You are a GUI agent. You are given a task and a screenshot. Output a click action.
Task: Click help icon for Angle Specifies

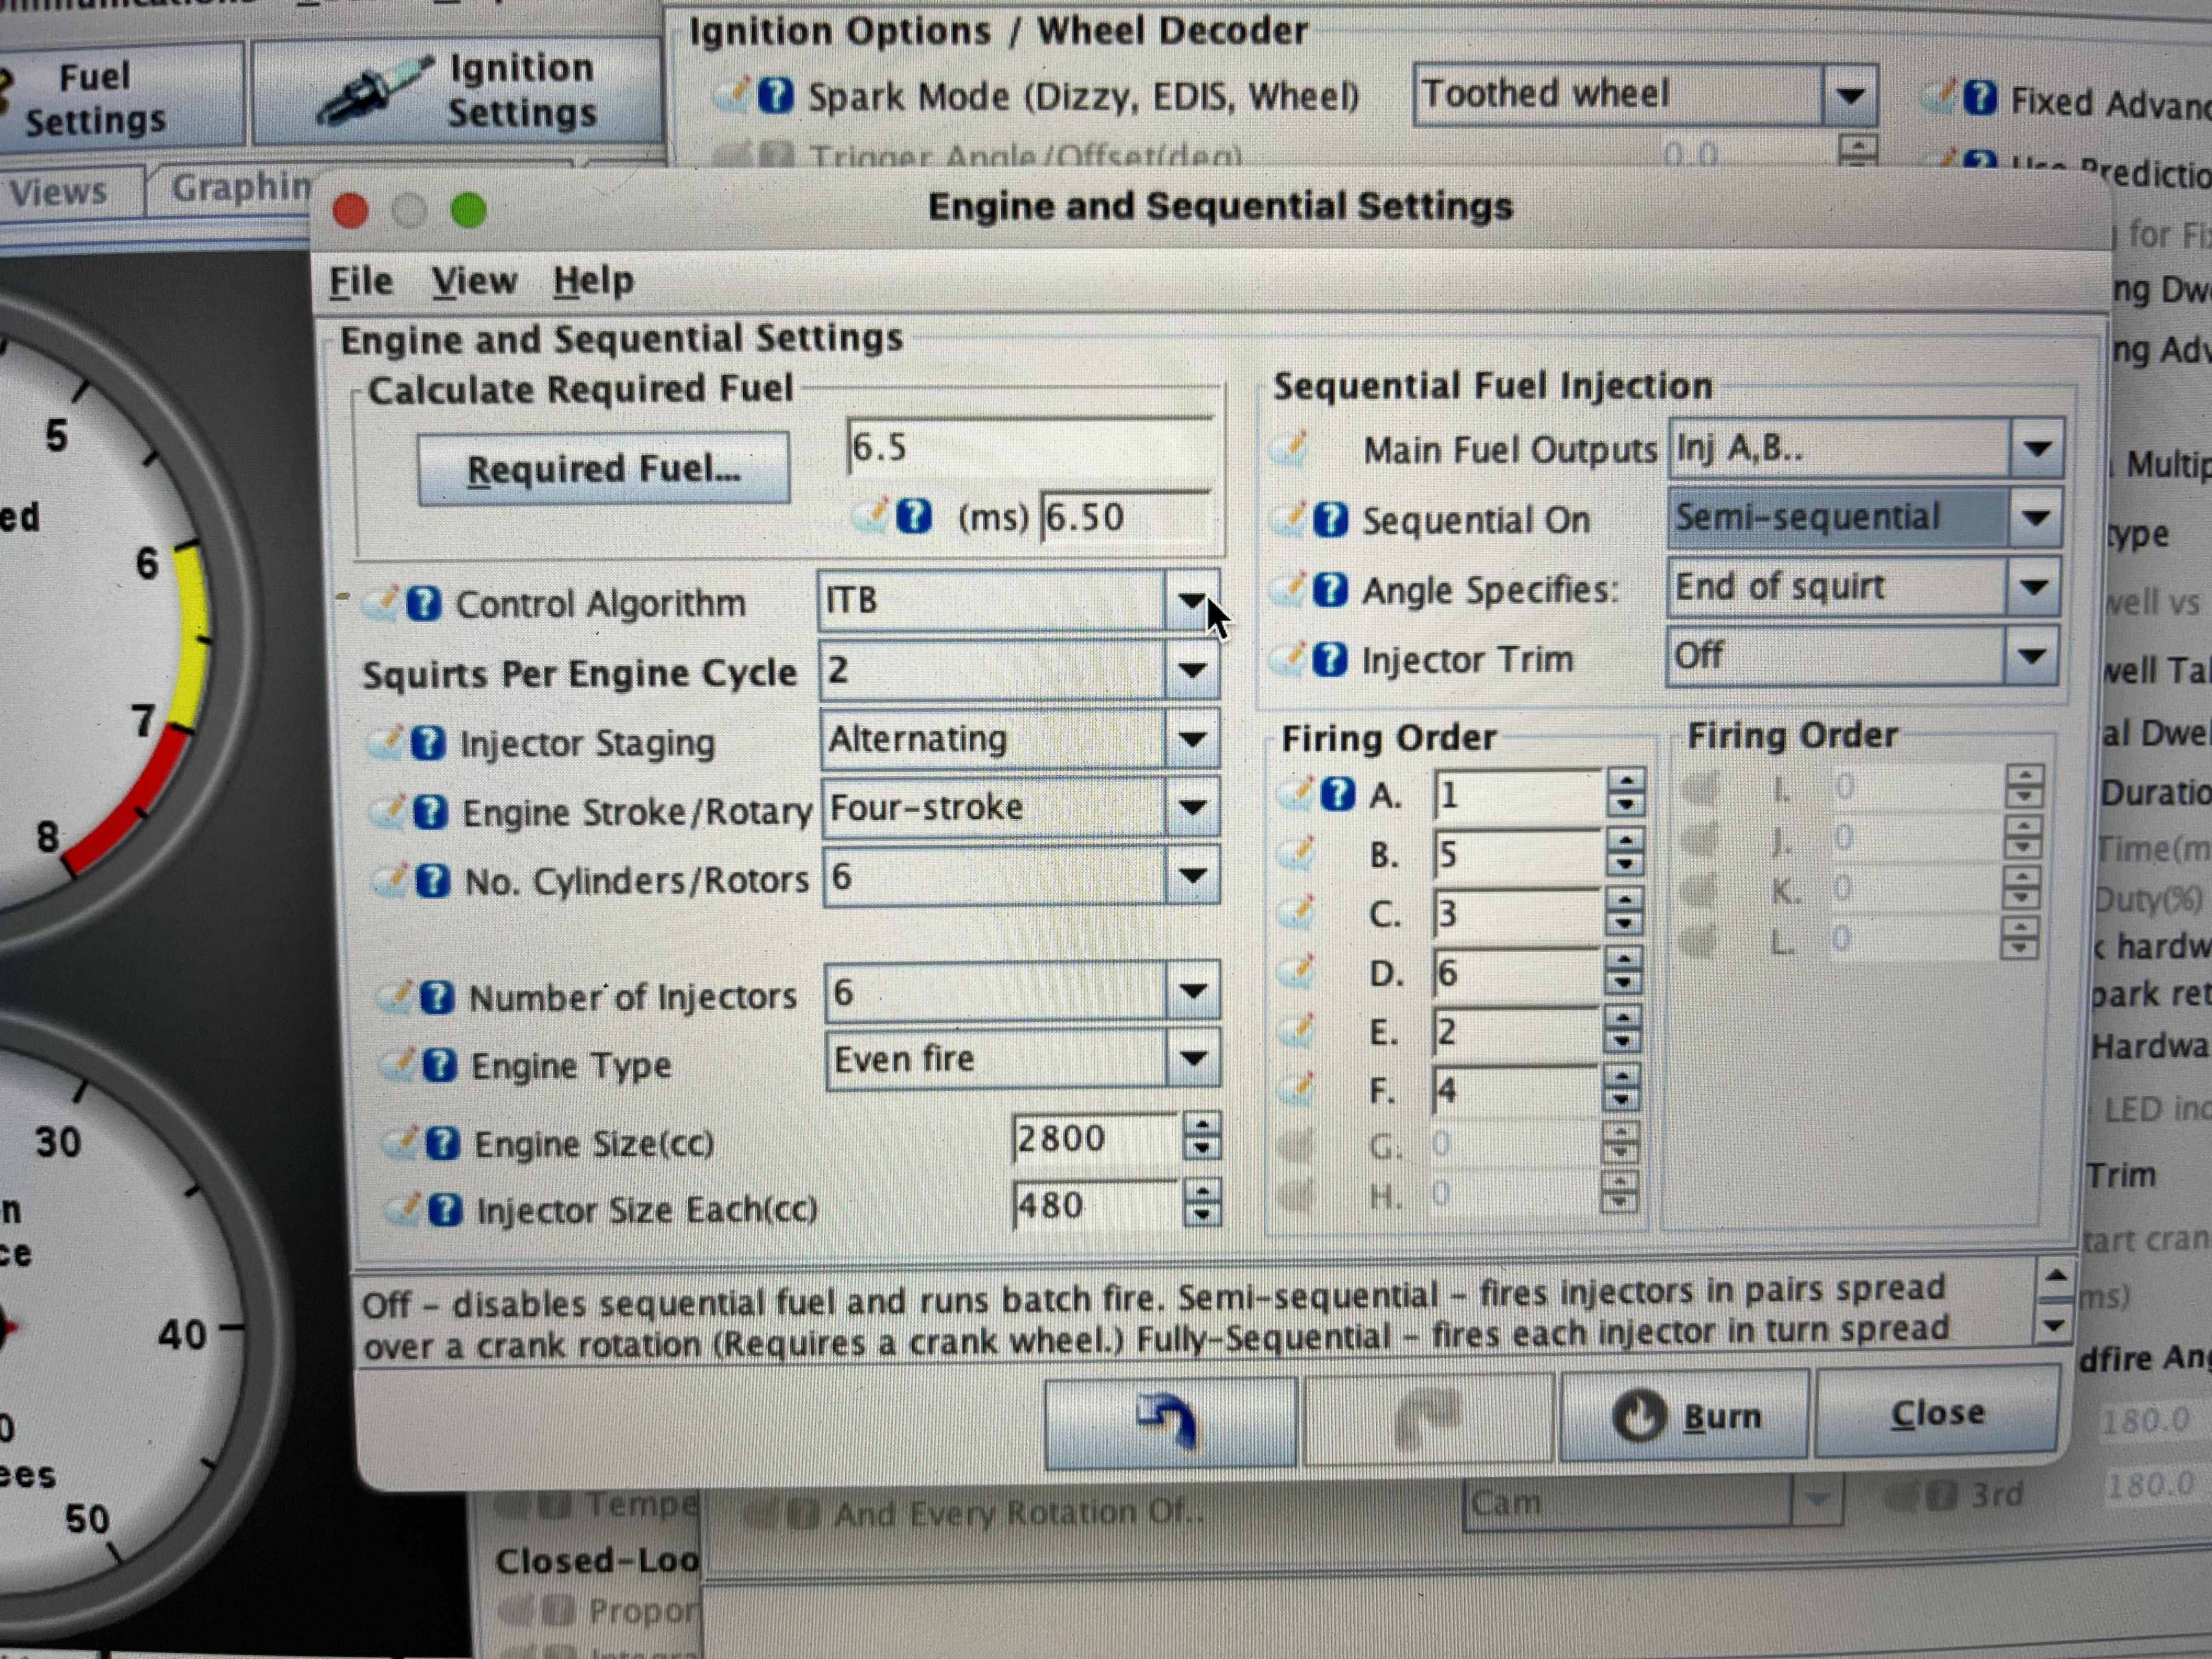1330,590
